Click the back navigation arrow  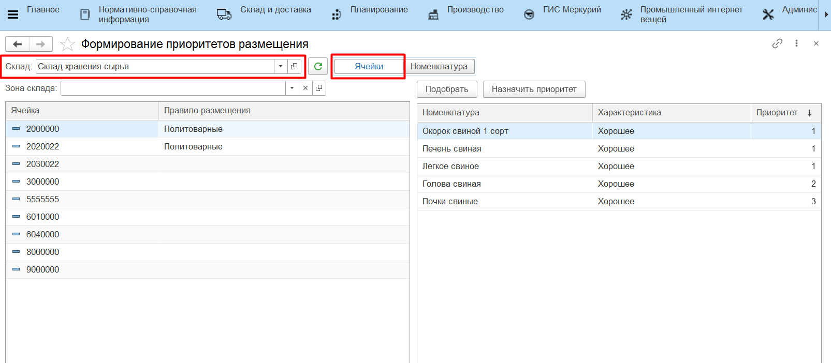click(17, 44)
